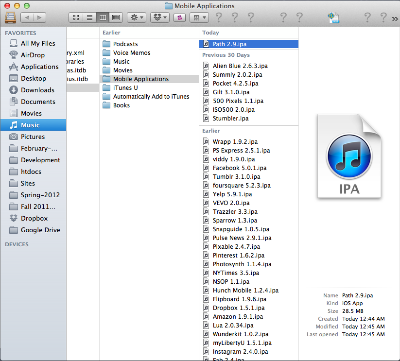Open AirDrop in sidebar
Viewport: 400px width, 361px height.
33,55
